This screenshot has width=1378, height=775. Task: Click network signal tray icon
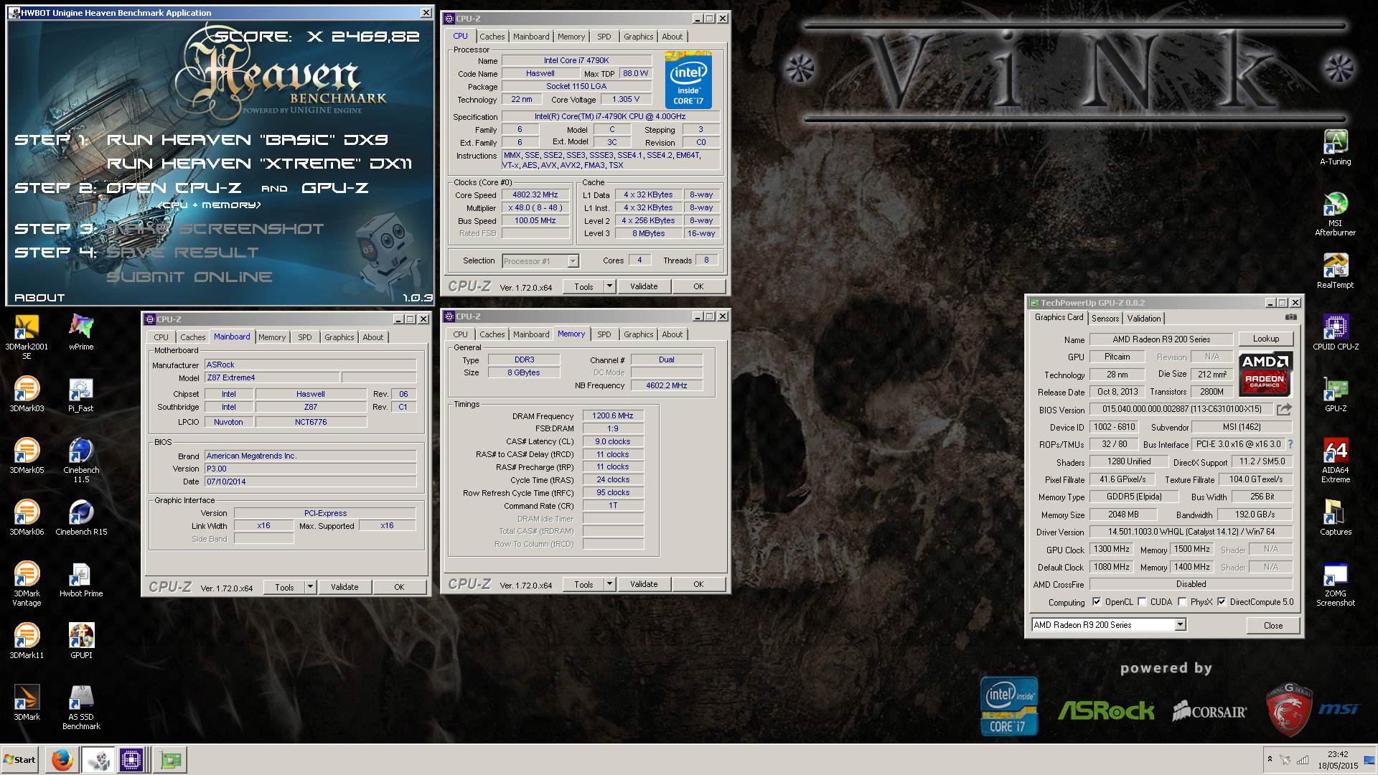[x=1303, y=760]
